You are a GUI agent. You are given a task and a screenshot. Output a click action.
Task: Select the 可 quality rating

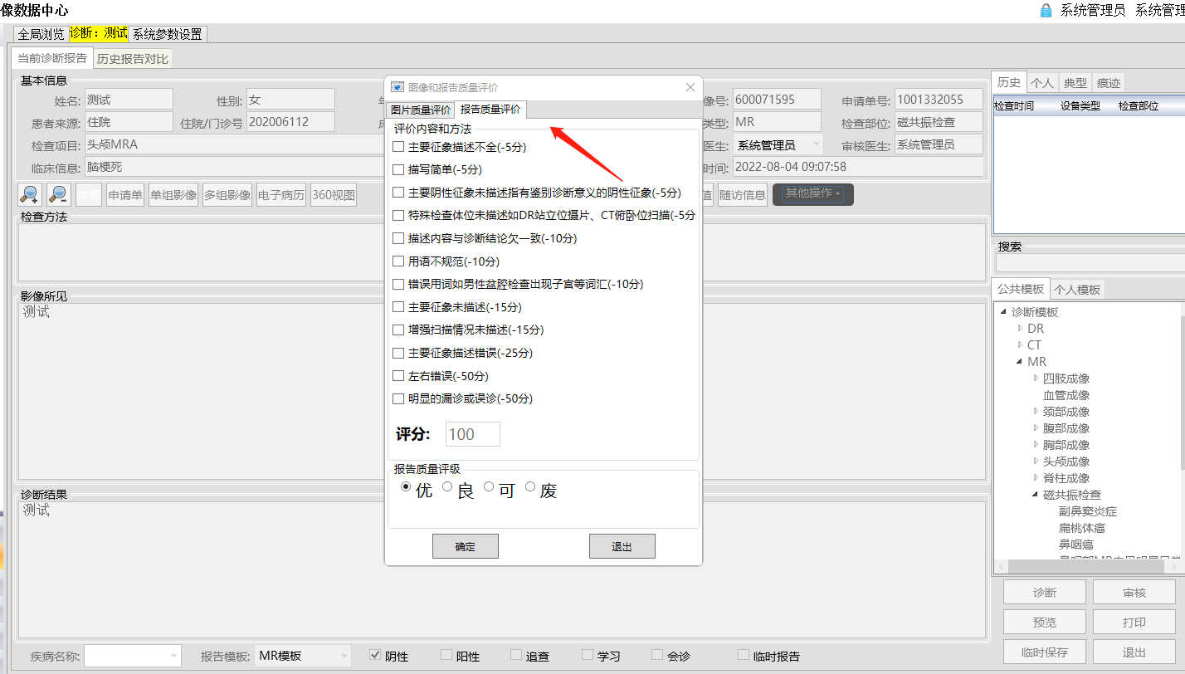[x=489, y=487]
